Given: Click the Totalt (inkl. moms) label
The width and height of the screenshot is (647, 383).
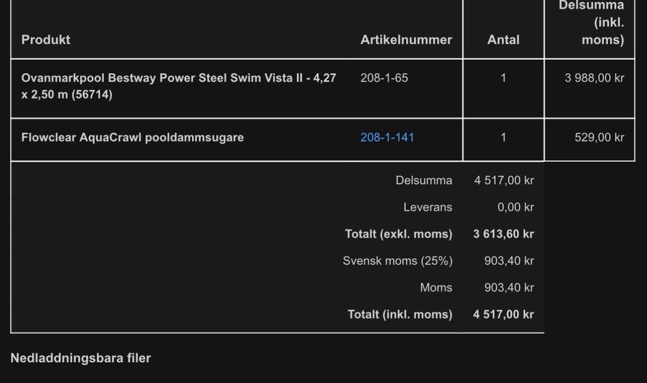Looking at the screenshot, I should pos(400,314).
